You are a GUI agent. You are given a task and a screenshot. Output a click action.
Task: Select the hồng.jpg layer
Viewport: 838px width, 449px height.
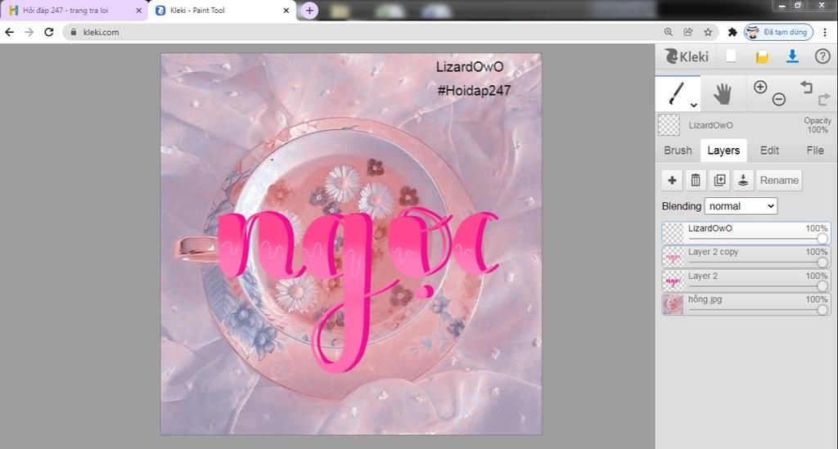pos(746,304)
